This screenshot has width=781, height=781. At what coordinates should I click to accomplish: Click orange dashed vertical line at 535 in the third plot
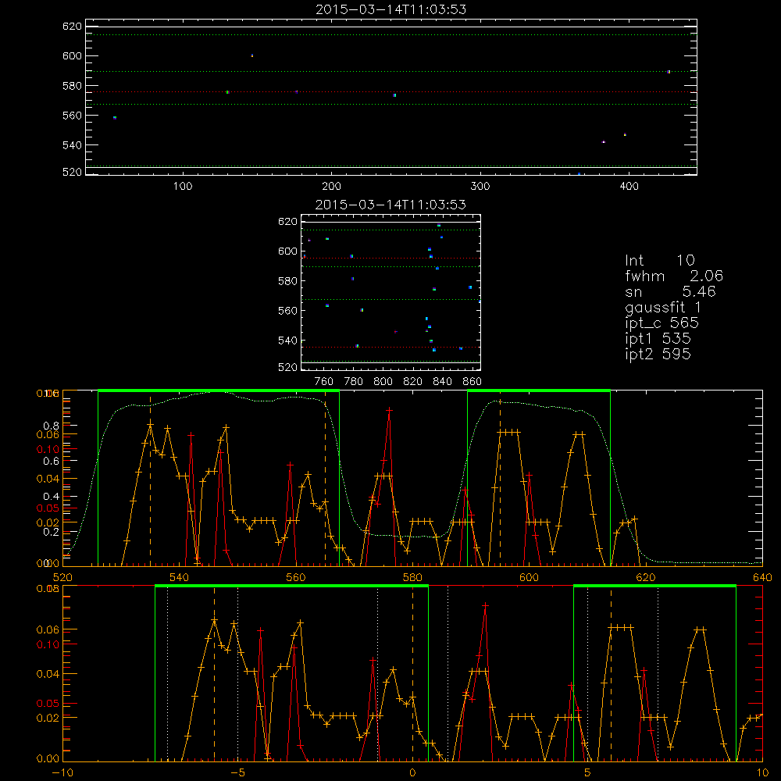(151, 480)
